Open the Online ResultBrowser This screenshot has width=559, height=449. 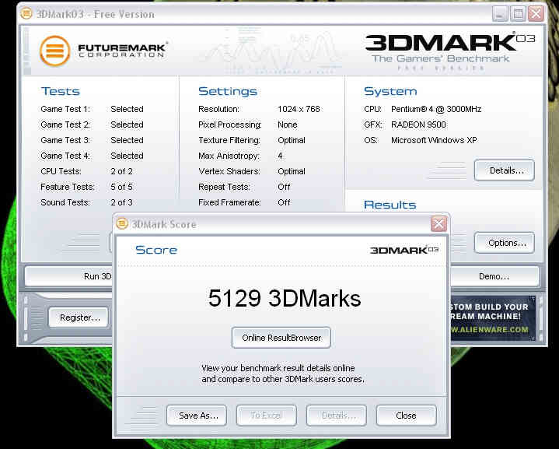click(x=281, y=338)
